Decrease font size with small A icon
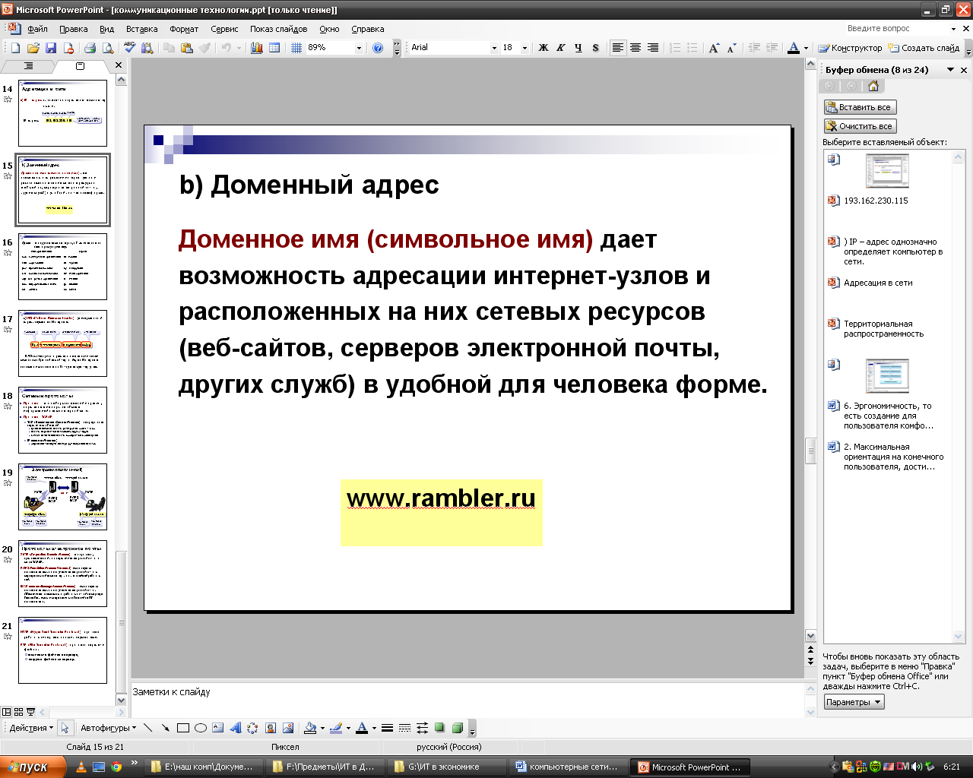The height and width of the screenshot is (778, 973). coord(731,48)
